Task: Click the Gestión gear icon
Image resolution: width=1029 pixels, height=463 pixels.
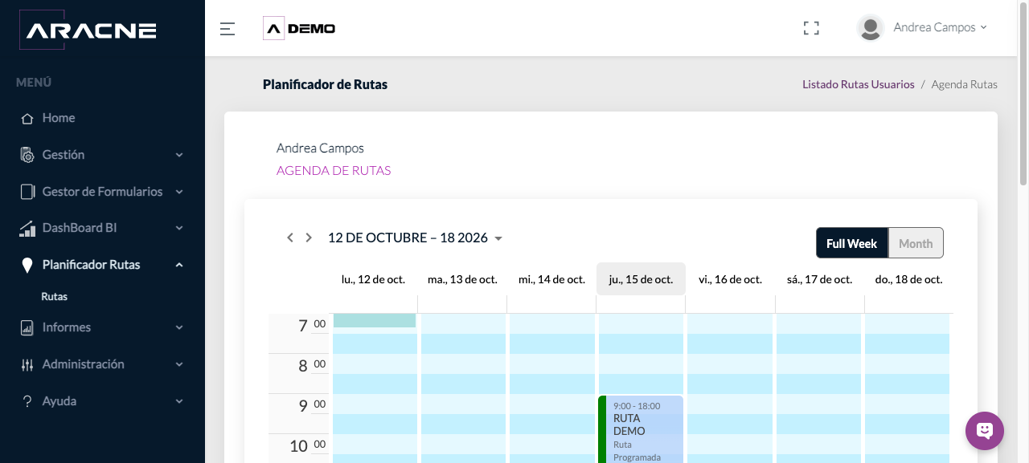Action: coord(27,155)
